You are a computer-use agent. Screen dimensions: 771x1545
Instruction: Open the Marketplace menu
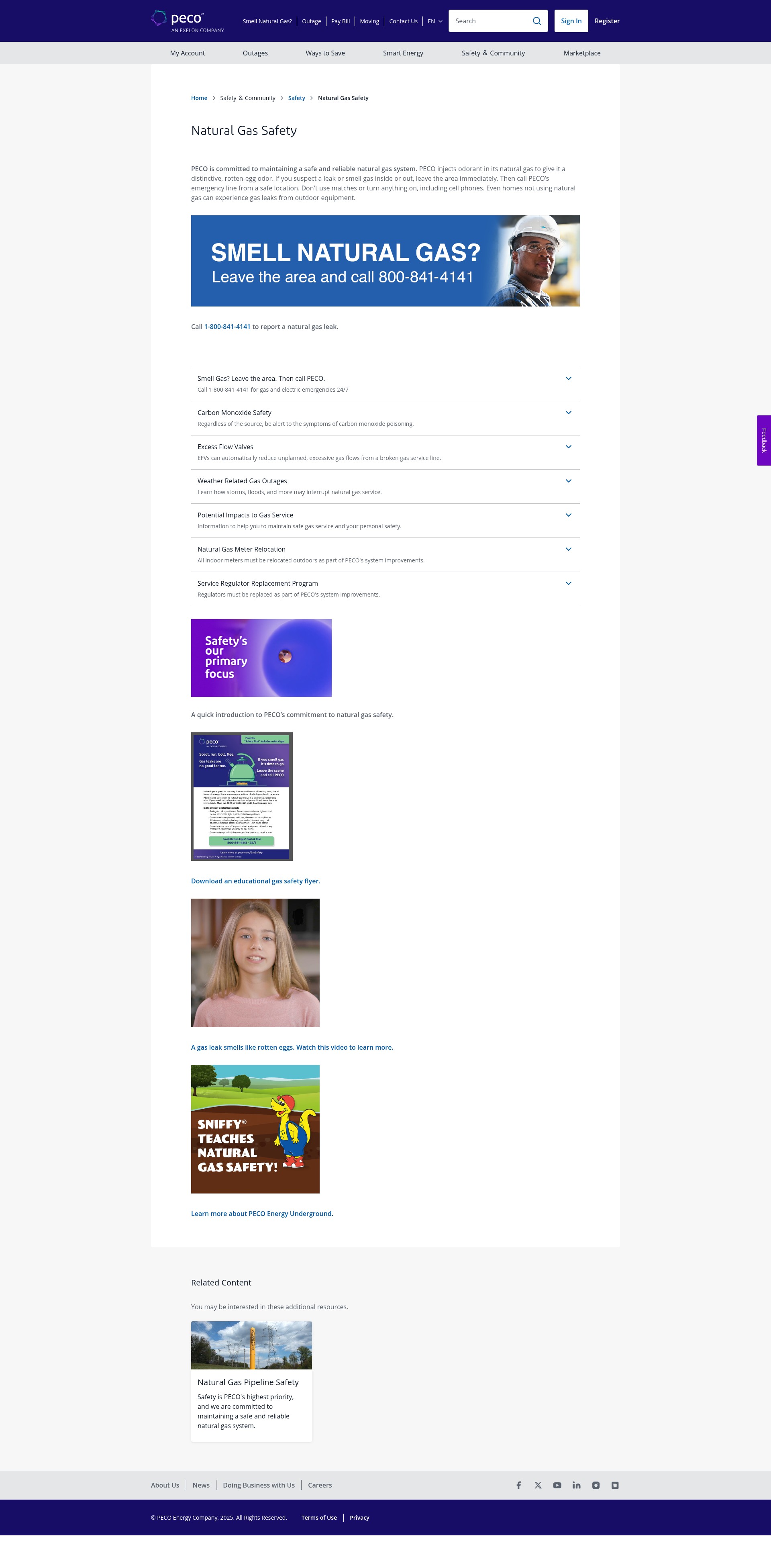pos(582,53)
